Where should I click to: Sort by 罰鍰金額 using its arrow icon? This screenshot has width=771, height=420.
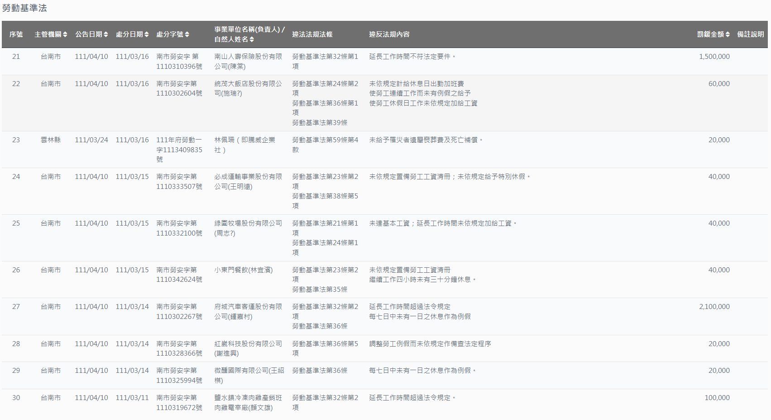728,34
